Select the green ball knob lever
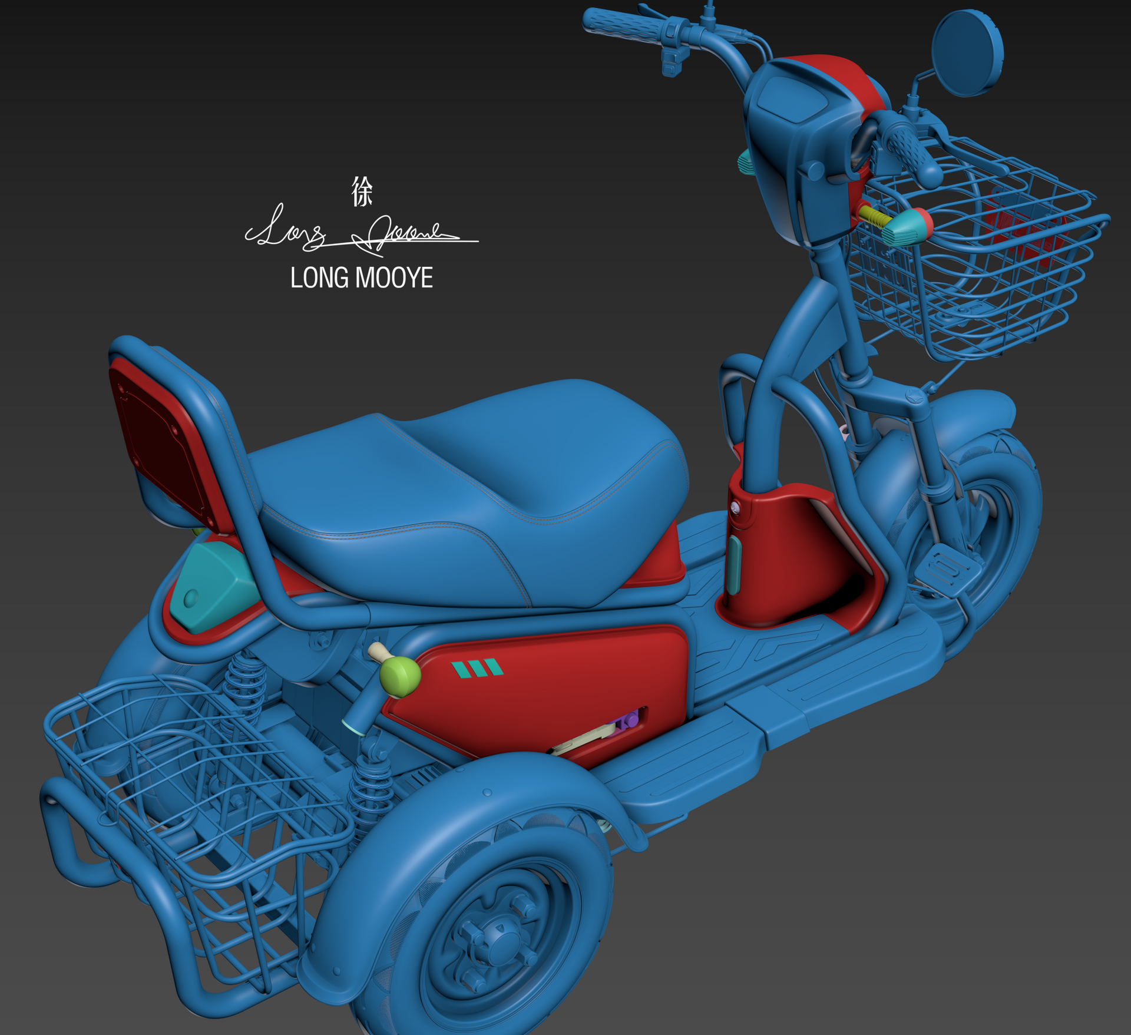This screenshot has height=1035, width=1131. click(x=401, y=677)
